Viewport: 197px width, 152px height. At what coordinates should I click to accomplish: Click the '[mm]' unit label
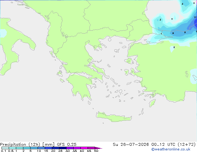tap(48, 145)
